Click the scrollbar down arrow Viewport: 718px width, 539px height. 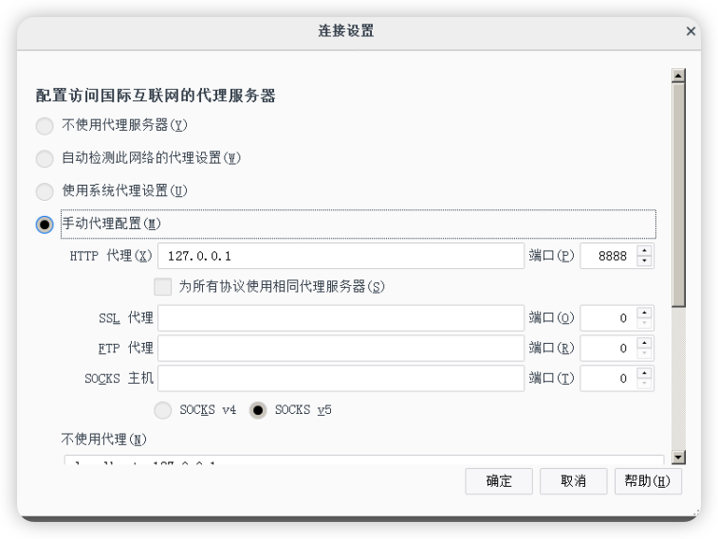(678, 457)
